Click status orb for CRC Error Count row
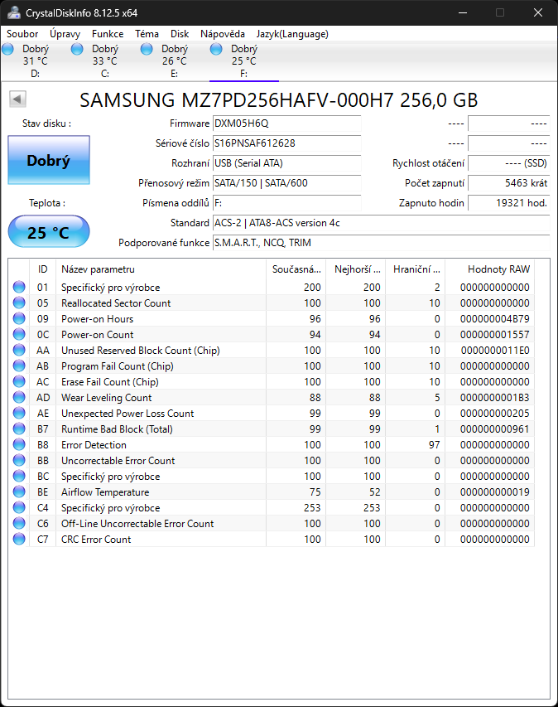Image resolution: width=558 pixels, height=707 pixels. point(19,539)
